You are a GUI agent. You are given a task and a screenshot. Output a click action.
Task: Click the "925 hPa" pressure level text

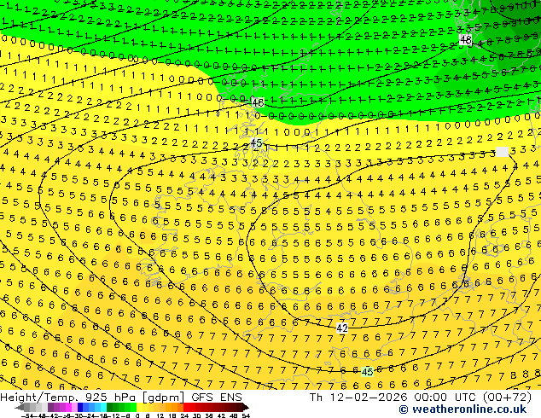click(111, 398)
